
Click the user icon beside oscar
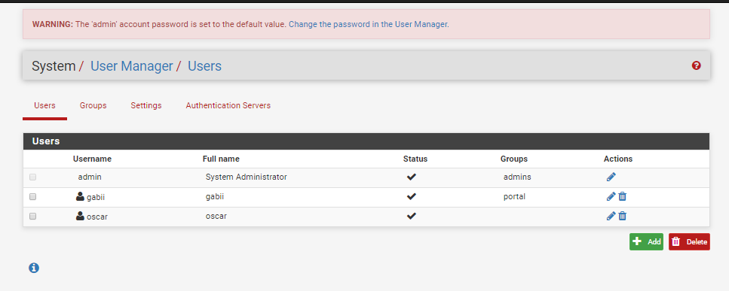(80, 216)
